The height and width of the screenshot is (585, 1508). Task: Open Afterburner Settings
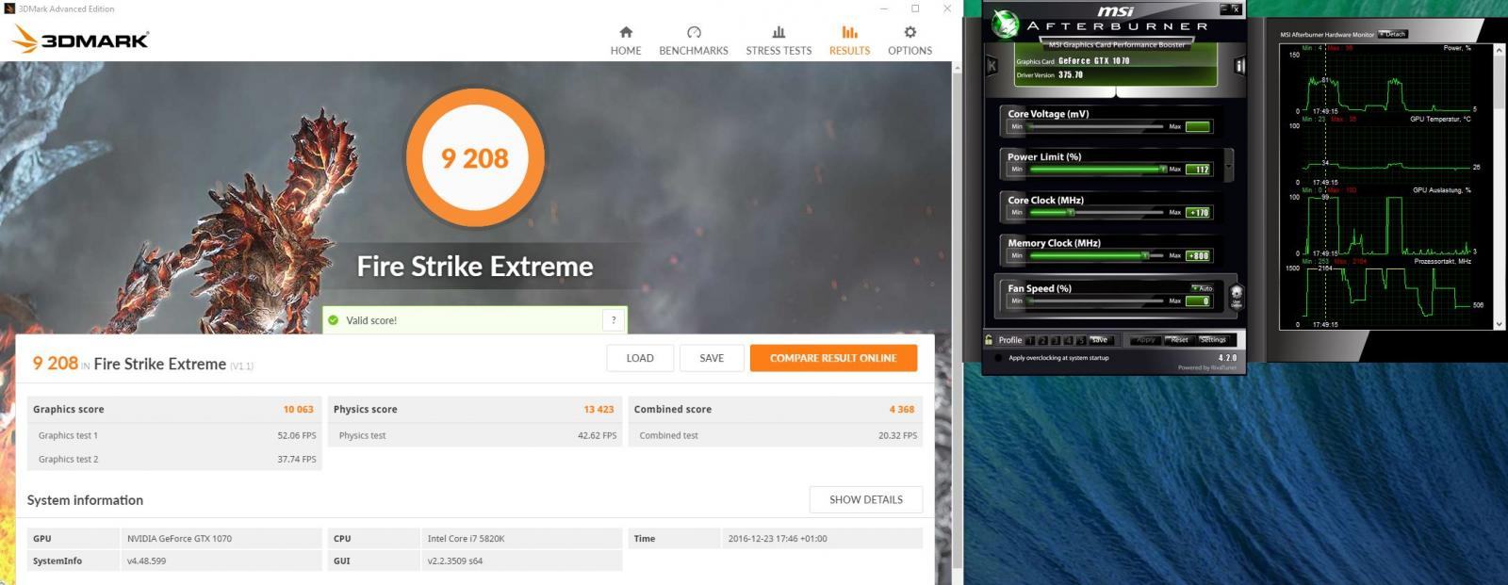(1213, 340)
